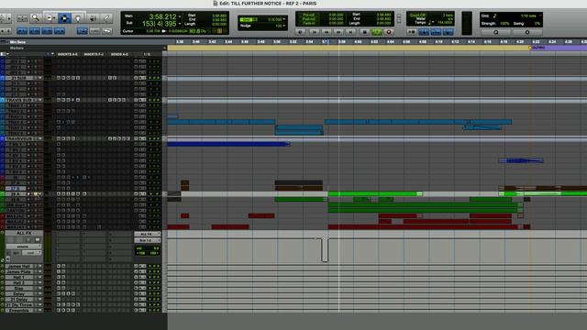This screenshot has width=587, height=330.
Task: Open the ALL FX volume view selector
Action: pyautogui.click(x=23, y=247)
